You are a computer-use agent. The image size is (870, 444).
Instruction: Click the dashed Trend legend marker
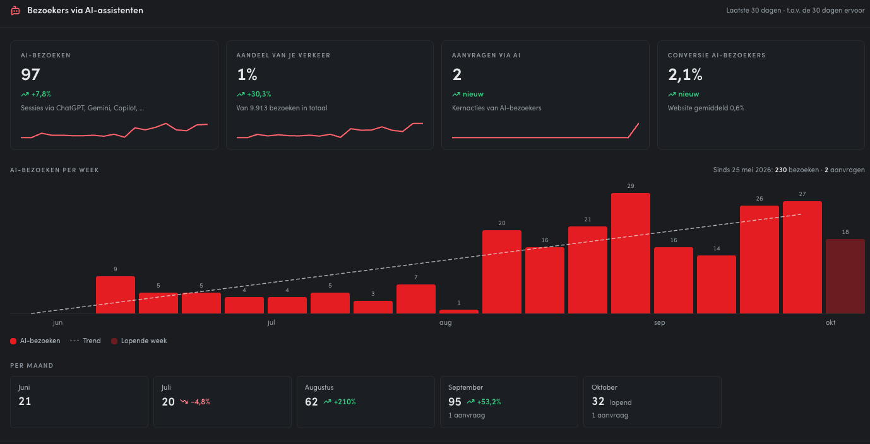(74, 341)
